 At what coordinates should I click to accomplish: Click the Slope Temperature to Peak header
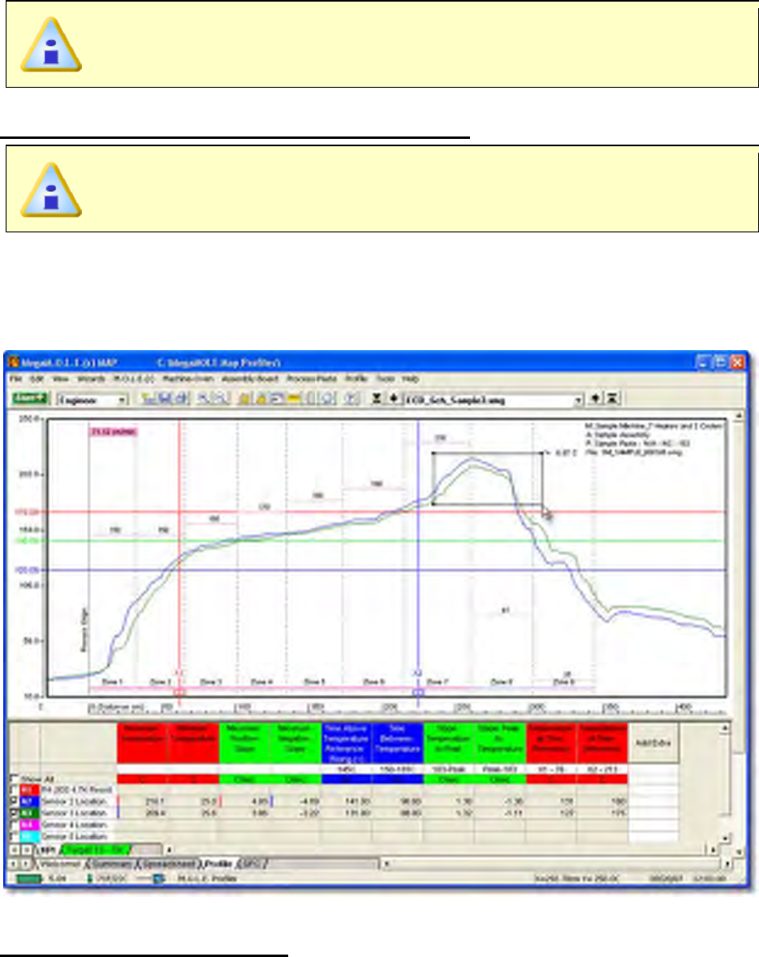pyautogui.click(x=448, y=743)
